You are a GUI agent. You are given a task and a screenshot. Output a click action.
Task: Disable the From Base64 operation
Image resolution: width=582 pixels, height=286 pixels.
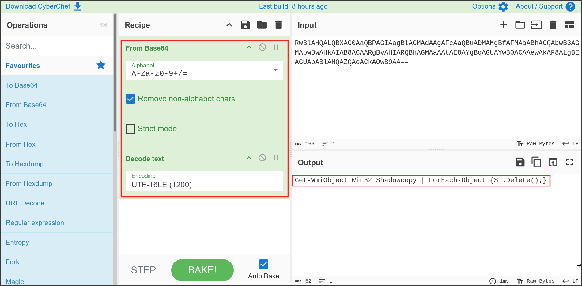[263, 47]
